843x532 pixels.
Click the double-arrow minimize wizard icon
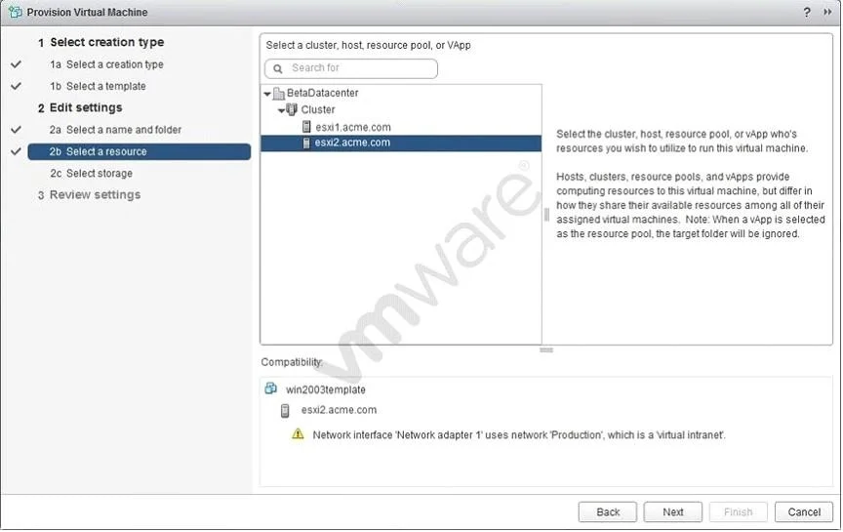(x=827, y=12)
